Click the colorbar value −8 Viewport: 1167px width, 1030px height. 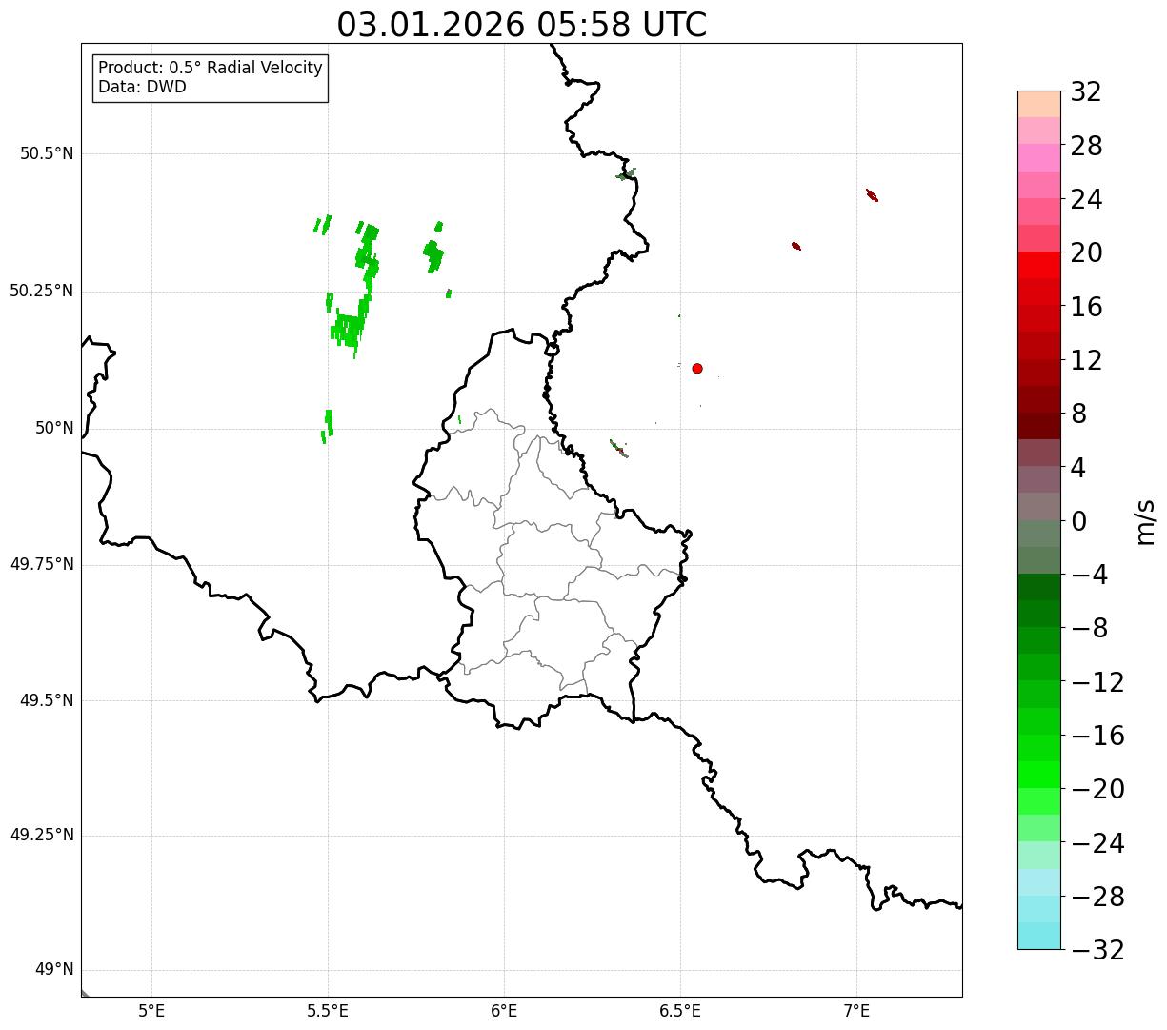1089,629
